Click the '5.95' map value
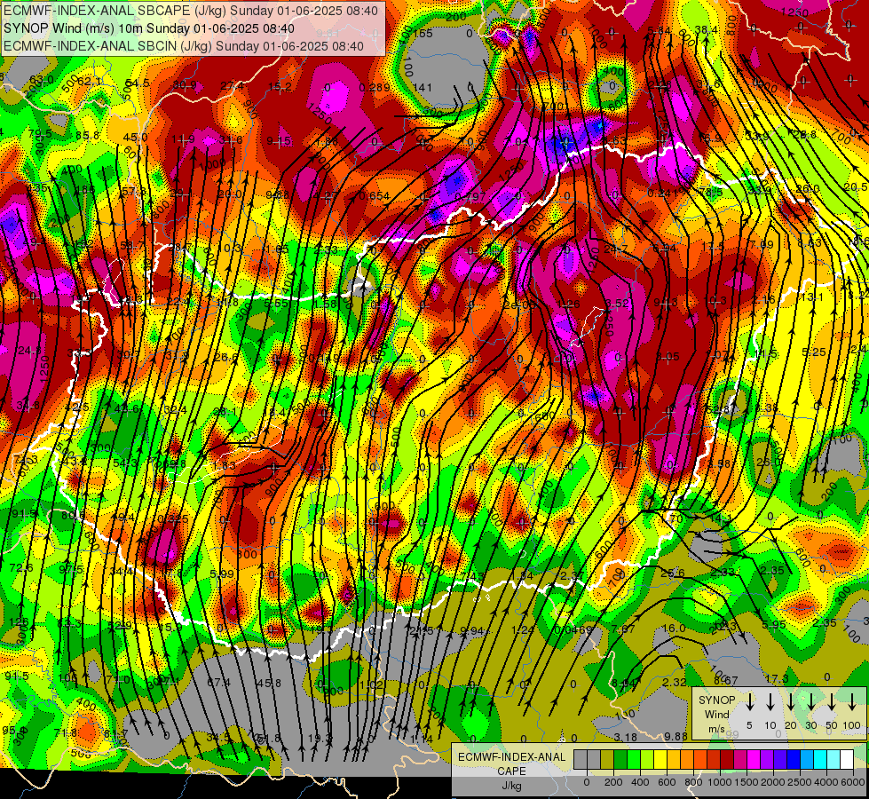The height and width of the screenshot is (799, 869). pos(774,624)
